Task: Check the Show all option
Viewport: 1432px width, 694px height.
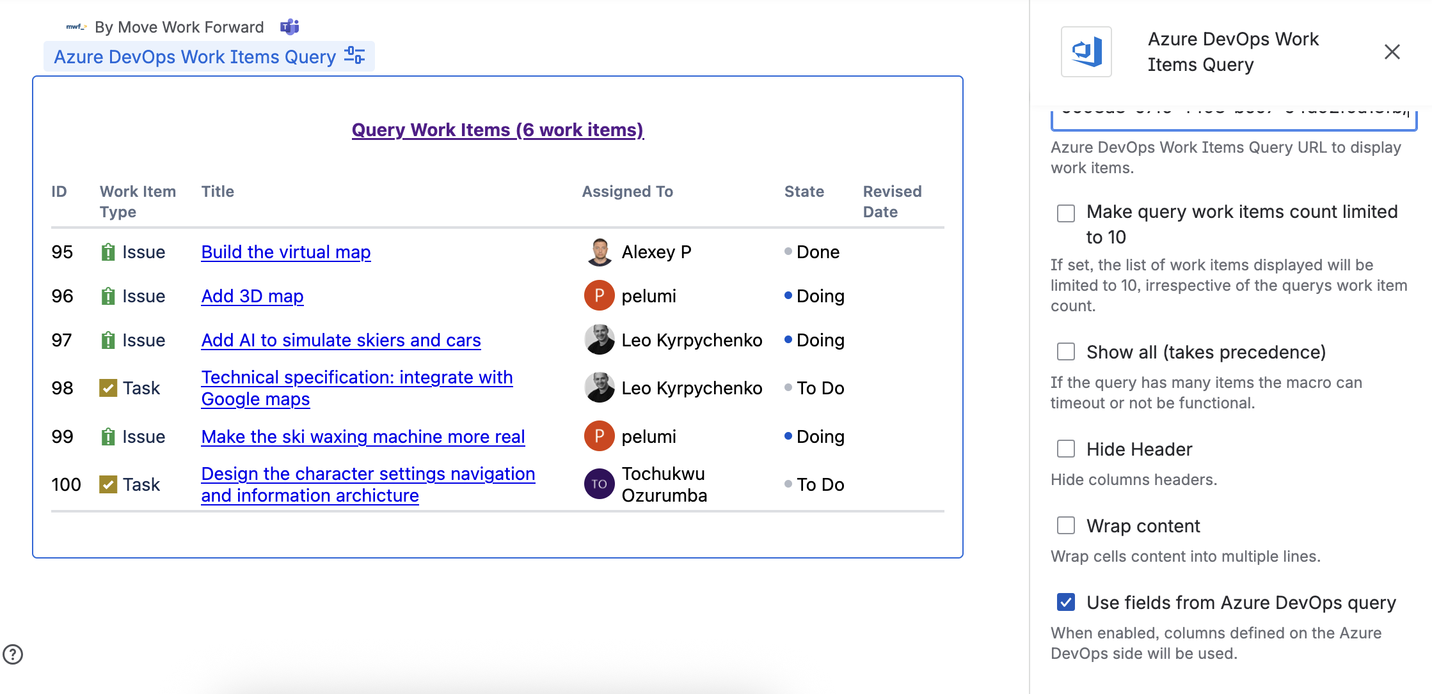Action: coord(1066,352)
